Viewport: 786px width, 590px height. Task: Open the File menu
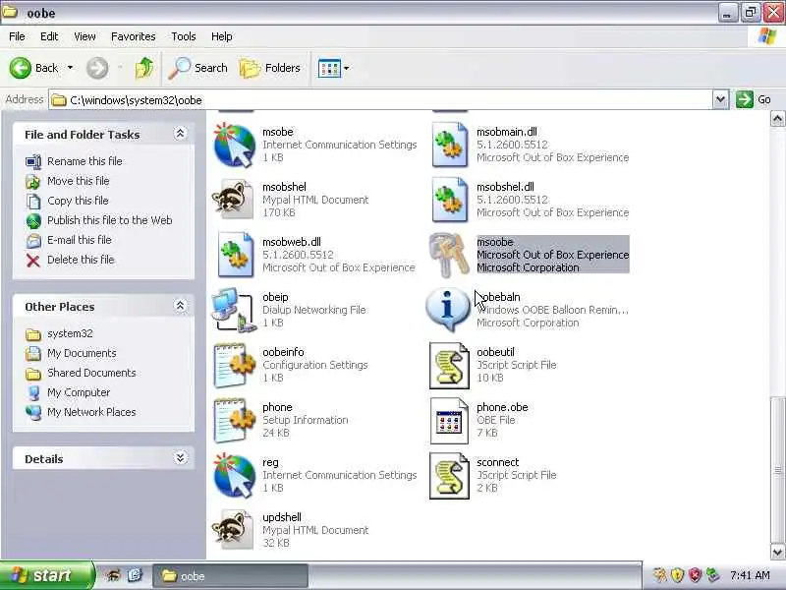(17, 36)
